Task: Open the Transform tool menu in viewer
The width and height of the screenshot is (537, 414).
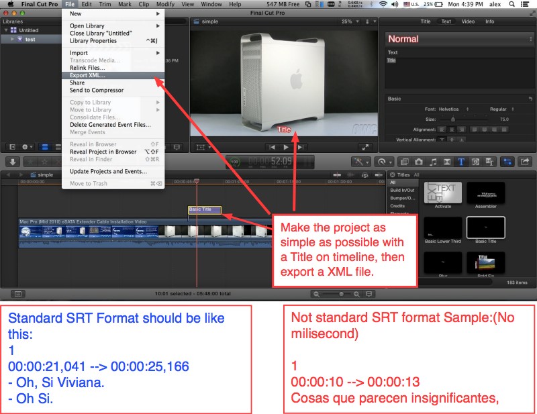Action: point(204,147)
